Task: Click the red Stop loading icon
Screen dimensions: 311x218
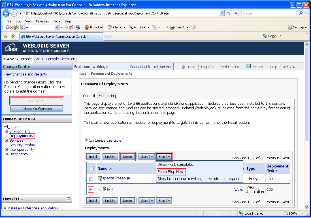Action: (236, 13)
